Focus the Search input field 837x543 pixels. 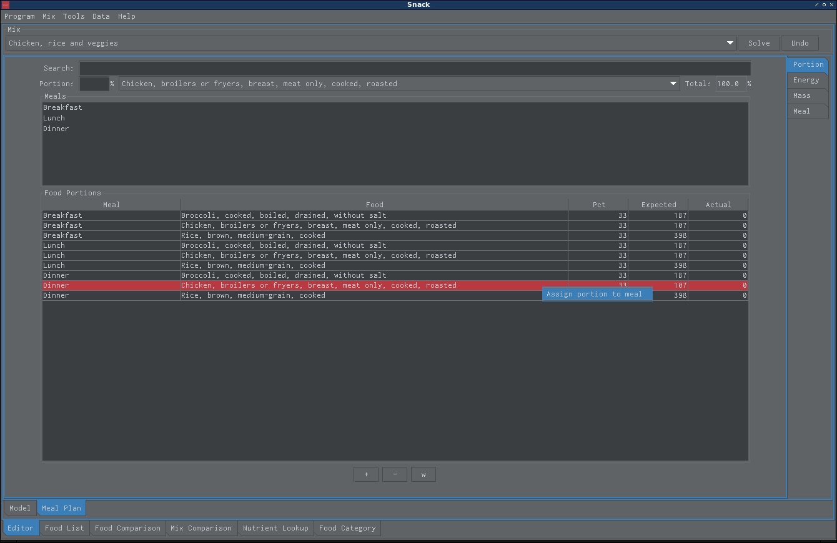point(415,68)
